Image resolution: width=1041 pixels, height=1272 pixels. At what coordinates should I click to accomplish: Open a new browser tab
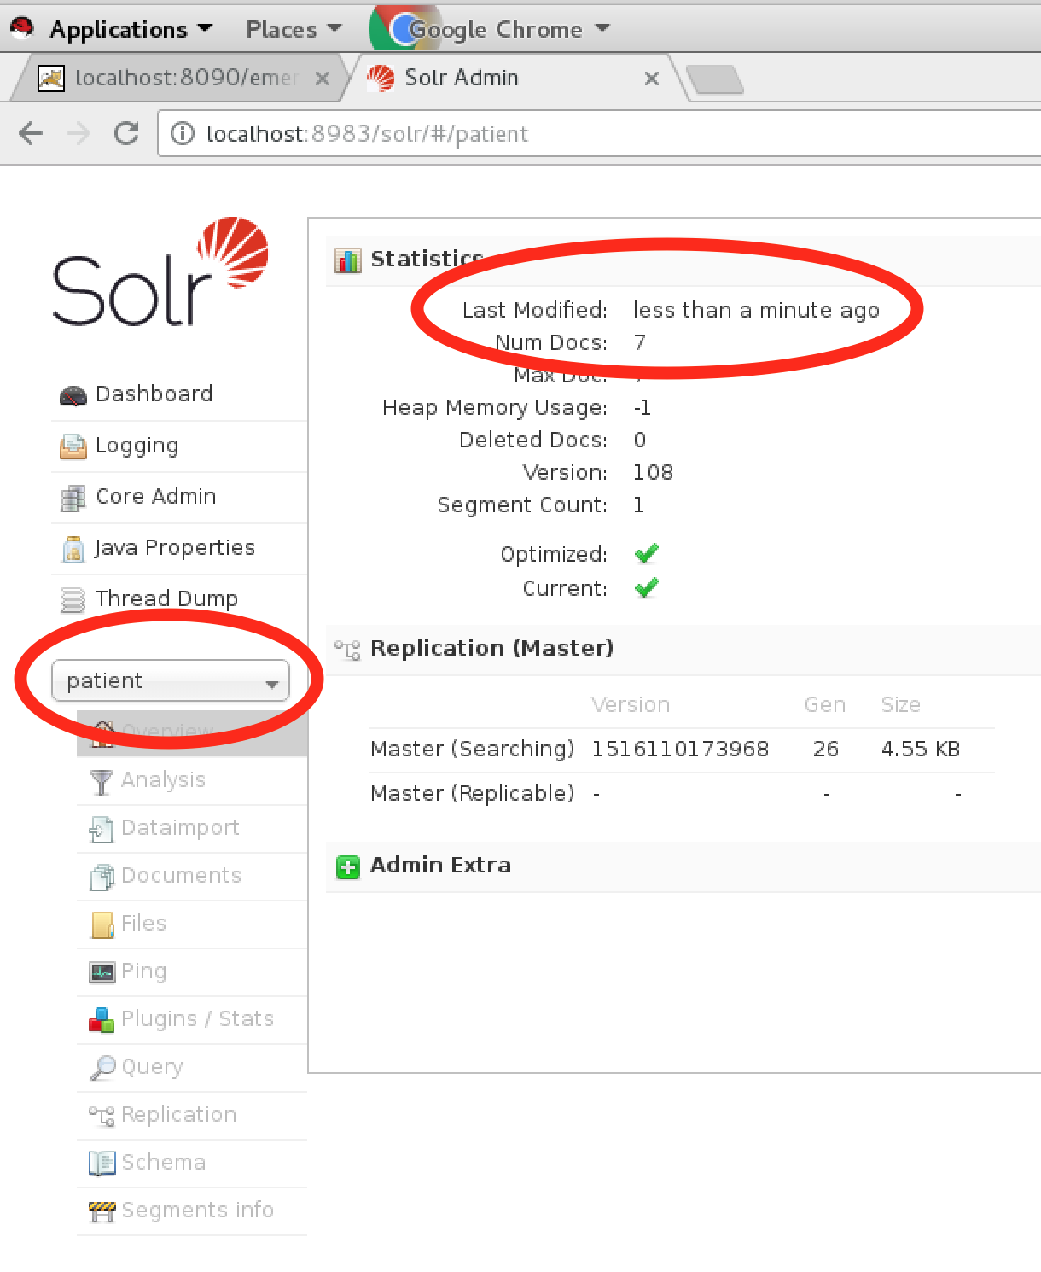click(x=715, y=79)
